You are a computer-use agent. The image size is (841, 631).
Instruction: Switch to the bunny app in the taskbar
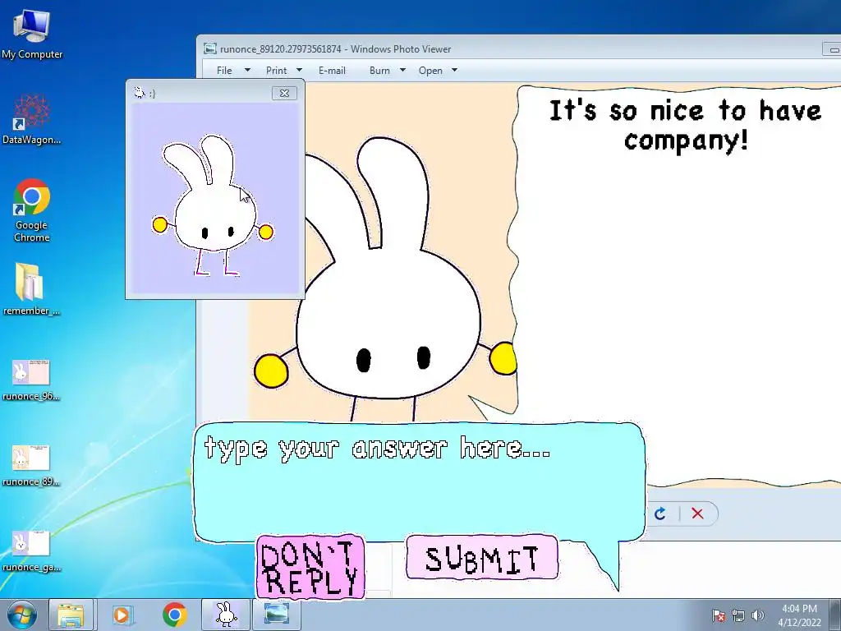(x=226, y=615)
